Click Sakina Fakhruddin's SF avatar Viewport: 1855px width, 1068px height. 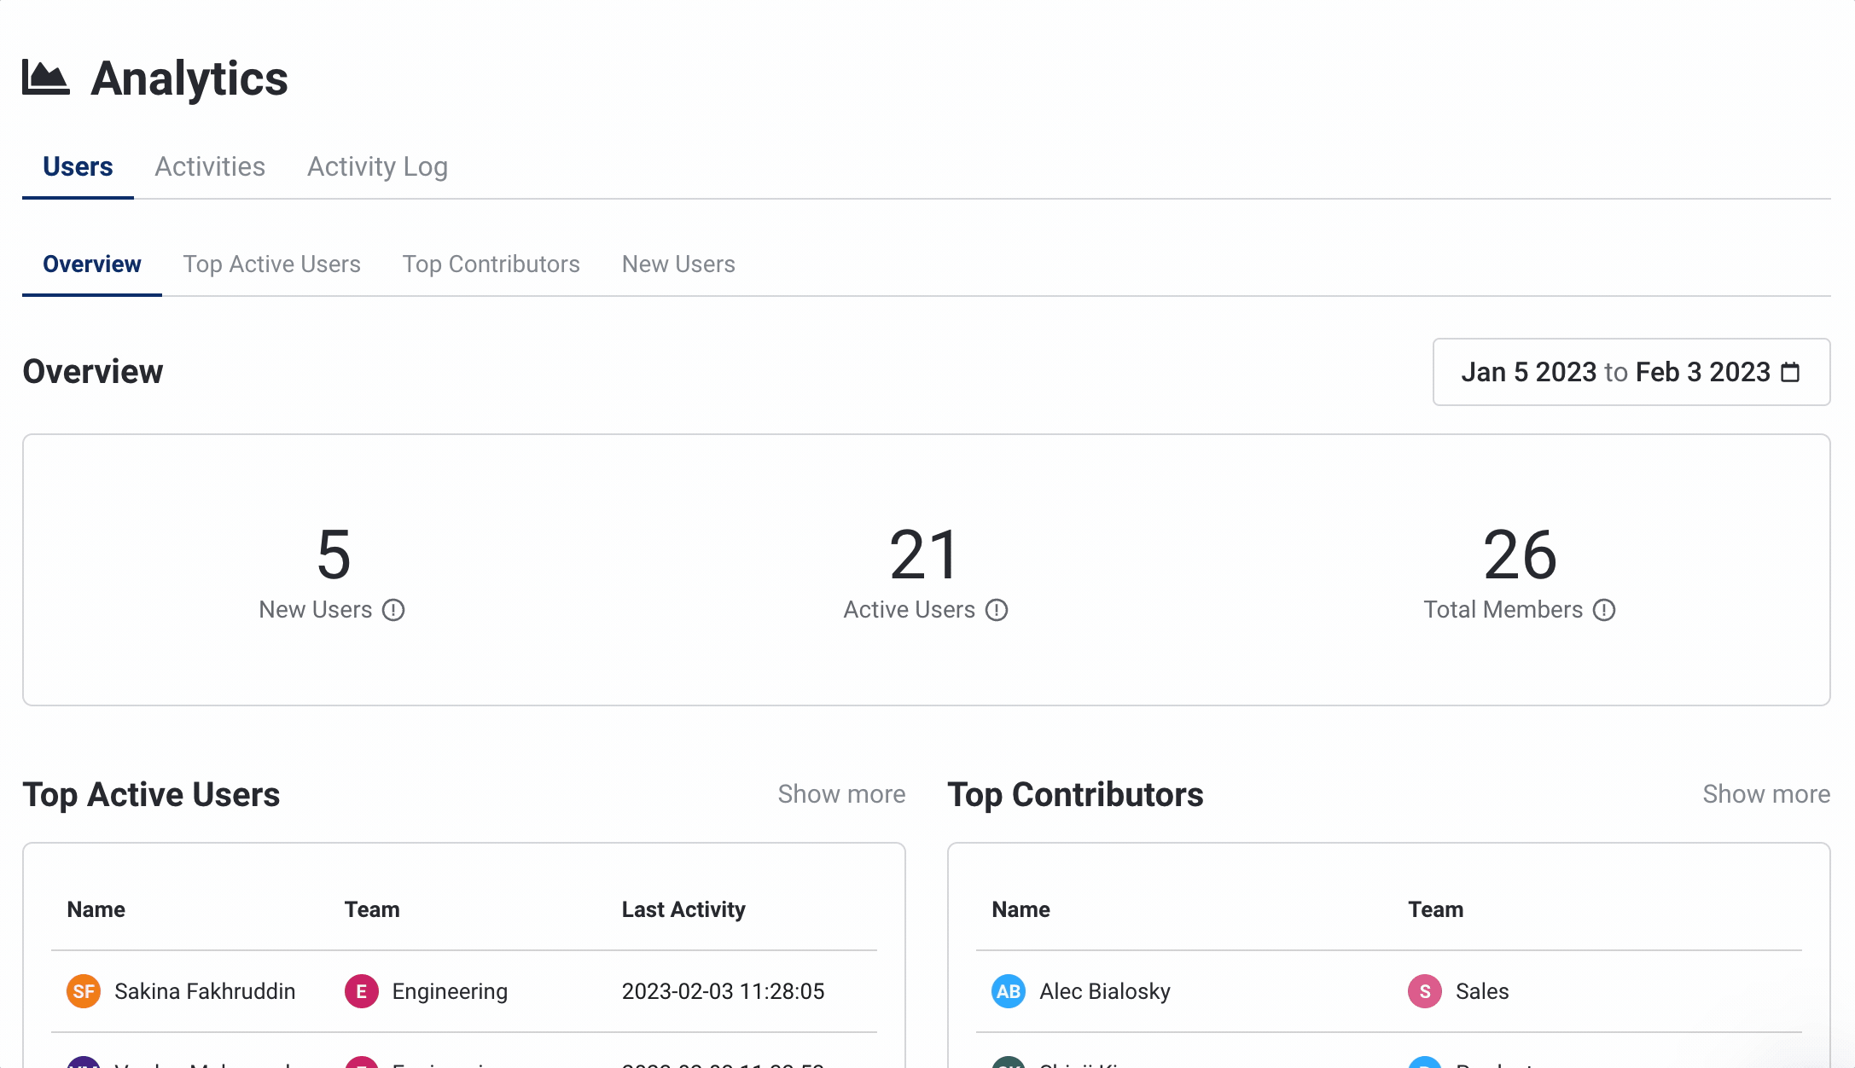coord(84,991)
